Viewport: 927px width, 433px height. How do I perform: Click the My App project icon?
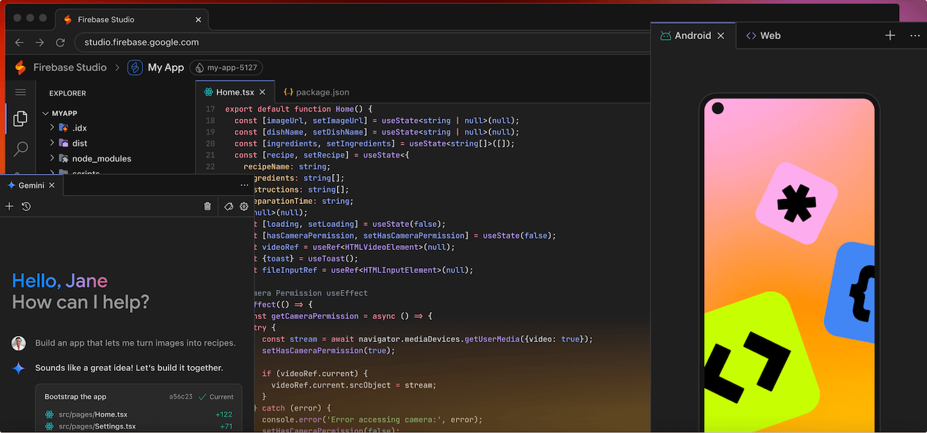135,68
